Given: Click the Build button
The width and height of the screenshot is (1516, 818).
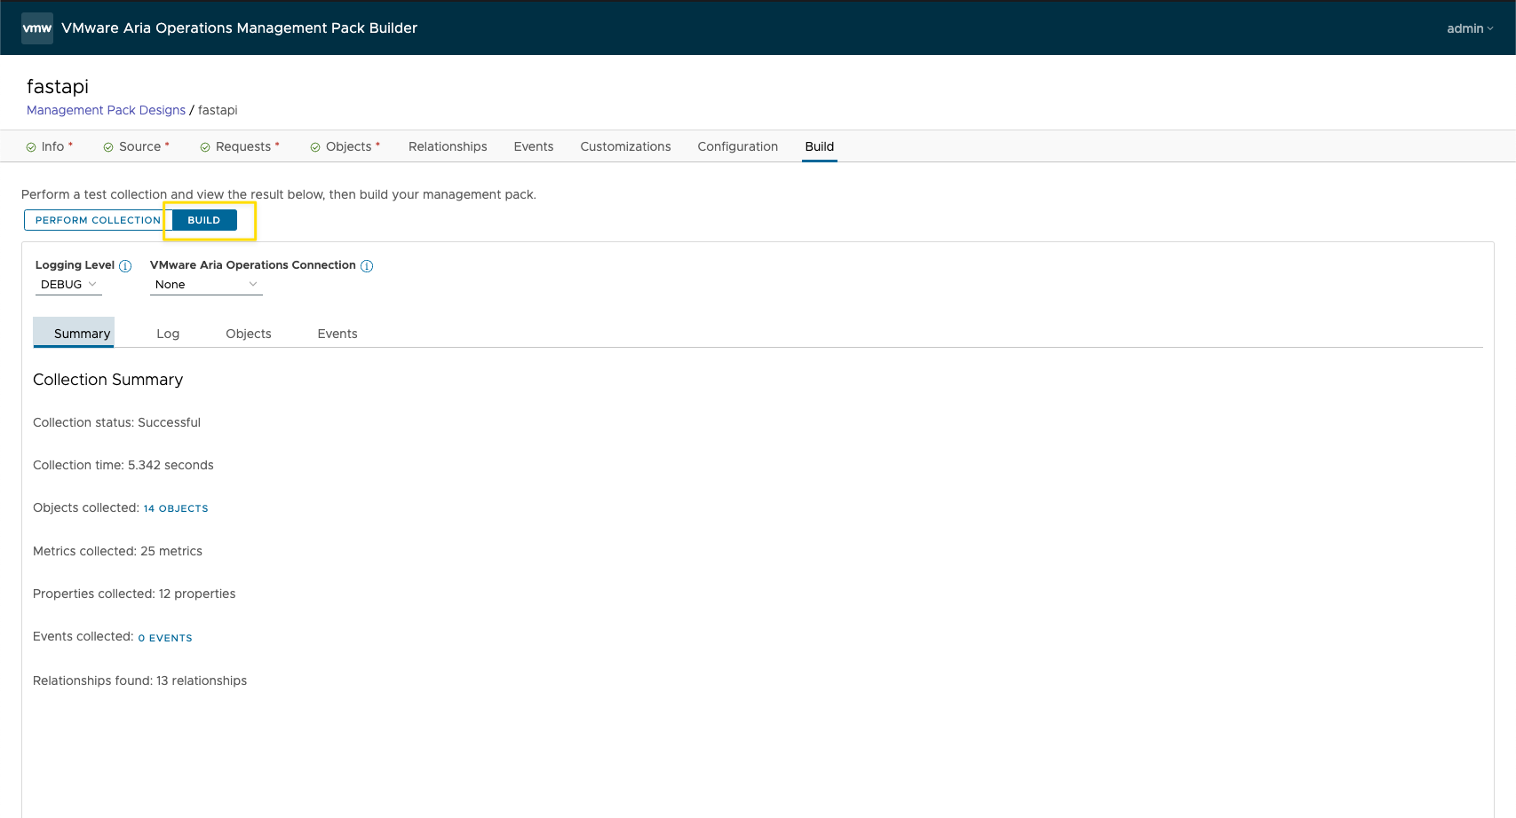Looking at the screenshot, I should click(204, 220).
